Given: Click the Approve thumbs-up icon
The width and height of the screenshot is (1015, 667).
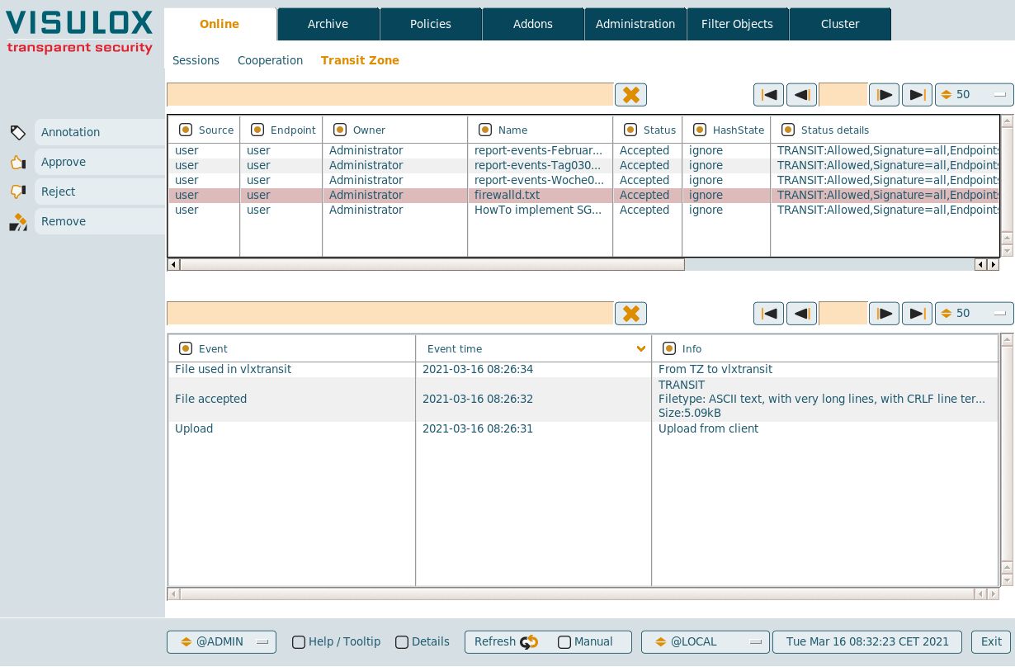Looking at the screenshot, I should tap(18, 162).
